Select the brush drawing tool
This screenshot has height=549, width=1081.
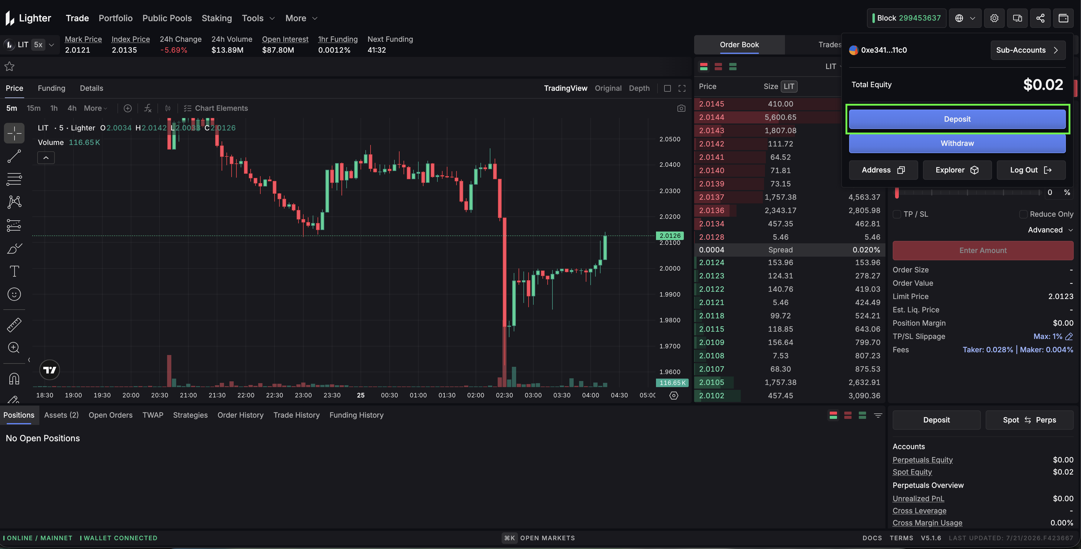pos(14,248)
